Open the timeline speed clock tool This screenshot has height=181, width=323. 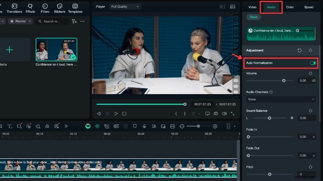click(x=38, y=126)
